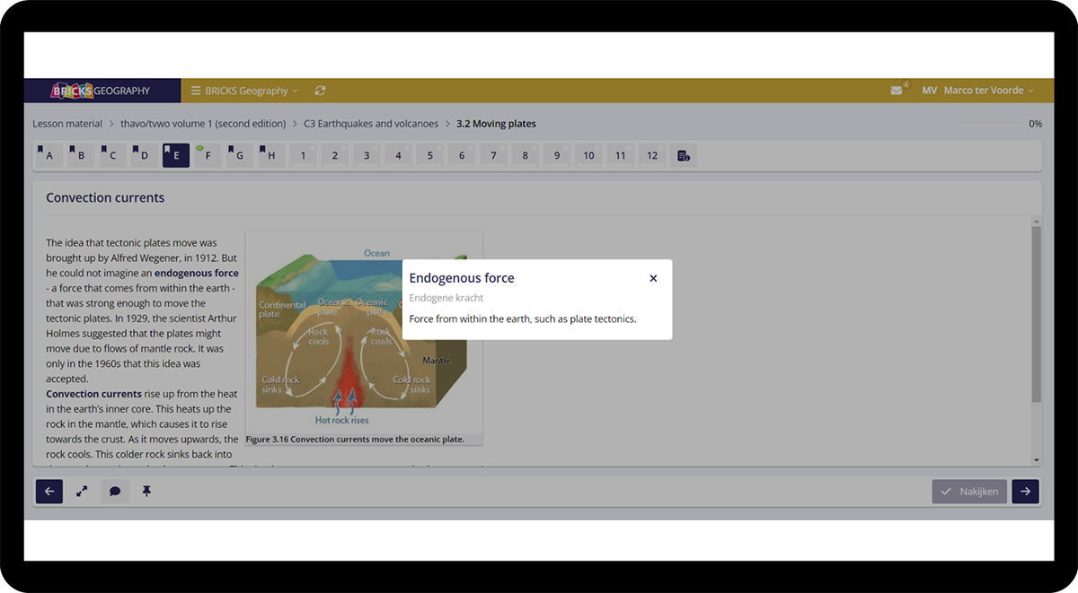Open the summary report icon after tab 12

click(684, 155)
